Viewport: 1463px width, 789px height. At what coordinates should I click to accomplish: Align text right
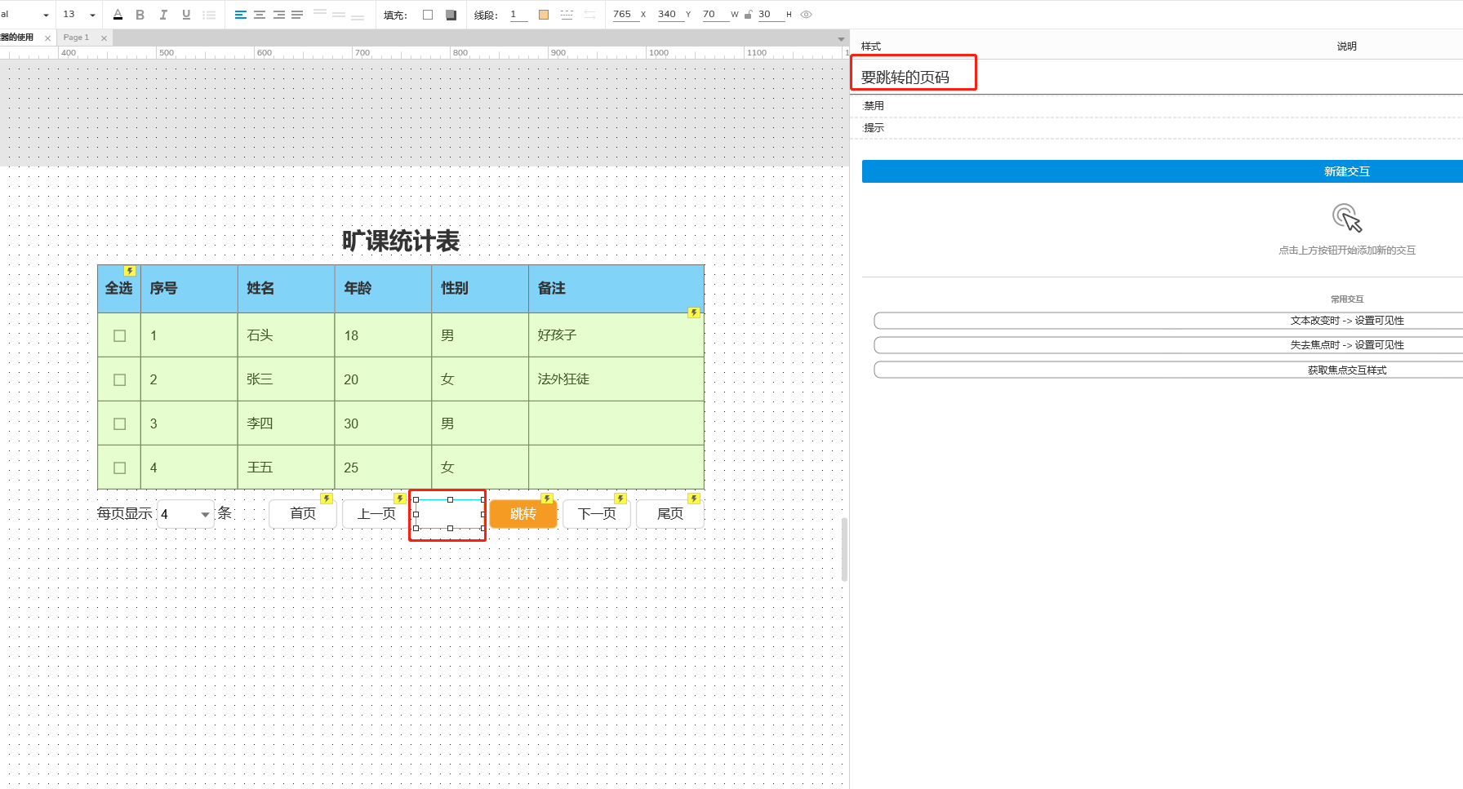[279, 15]
